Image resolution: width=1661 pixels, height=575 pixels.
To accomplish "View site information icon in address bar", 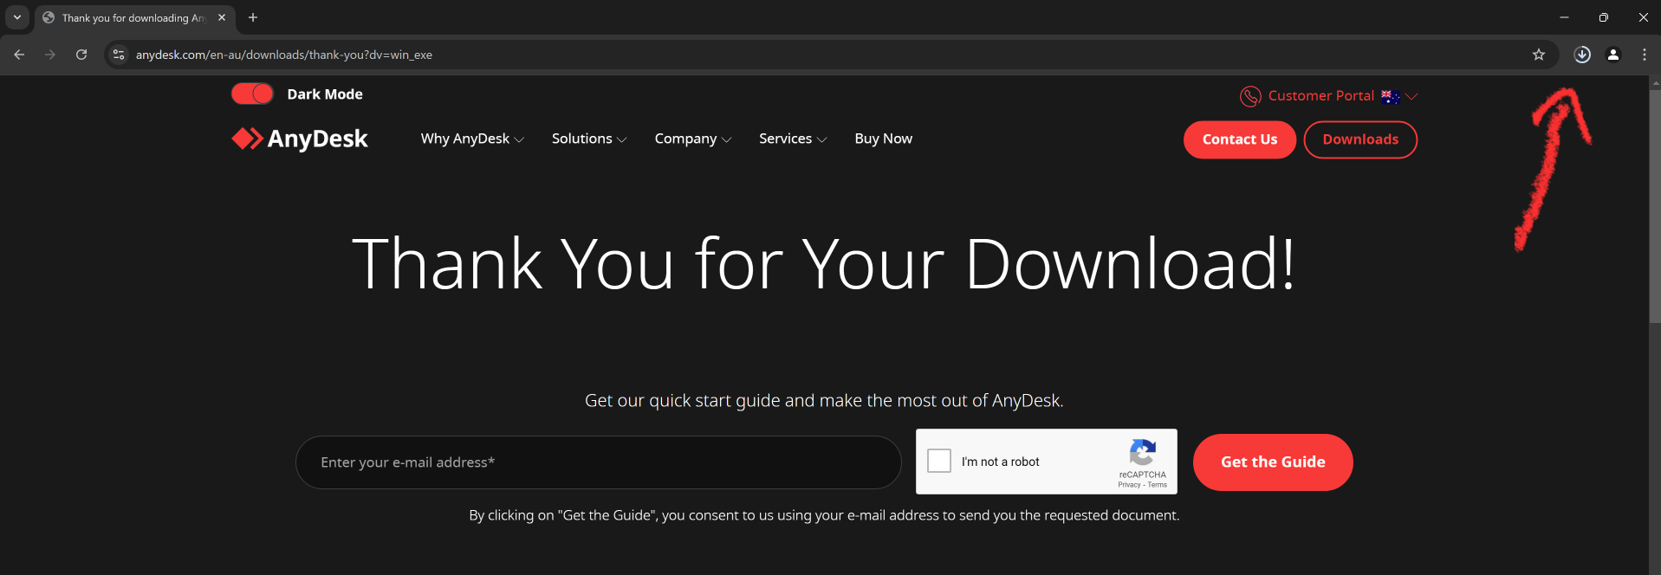I will (119, 55).
